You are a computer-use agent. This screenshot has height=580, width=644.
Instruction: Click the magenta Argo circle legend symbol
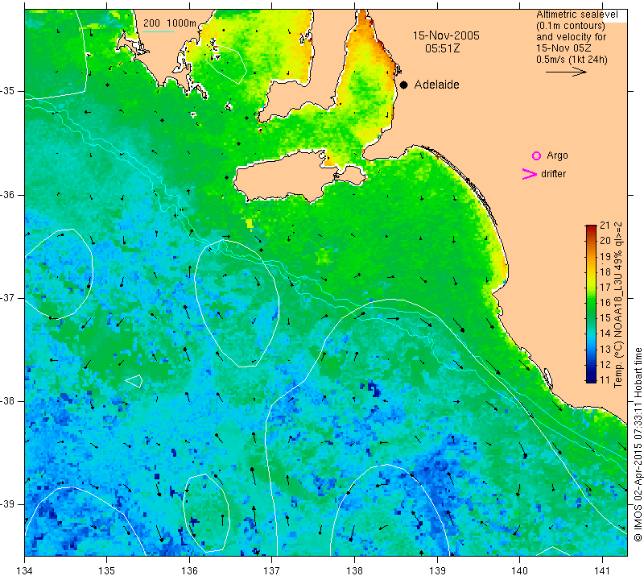click(536, 155)
